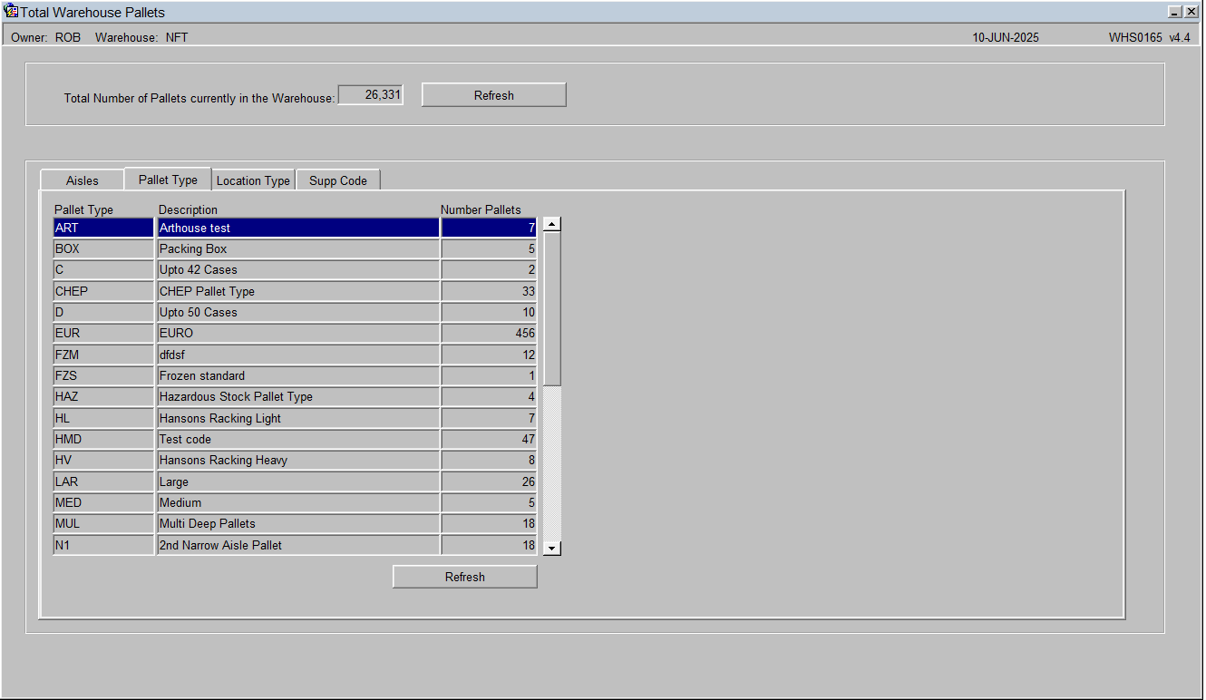Open the Supp Code tab

tap(338, 180)
